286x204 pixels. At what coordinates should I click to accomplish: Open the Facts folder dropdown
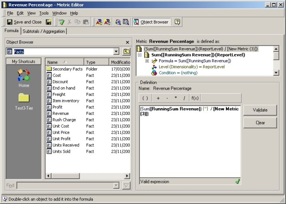(x=116, y=51)
